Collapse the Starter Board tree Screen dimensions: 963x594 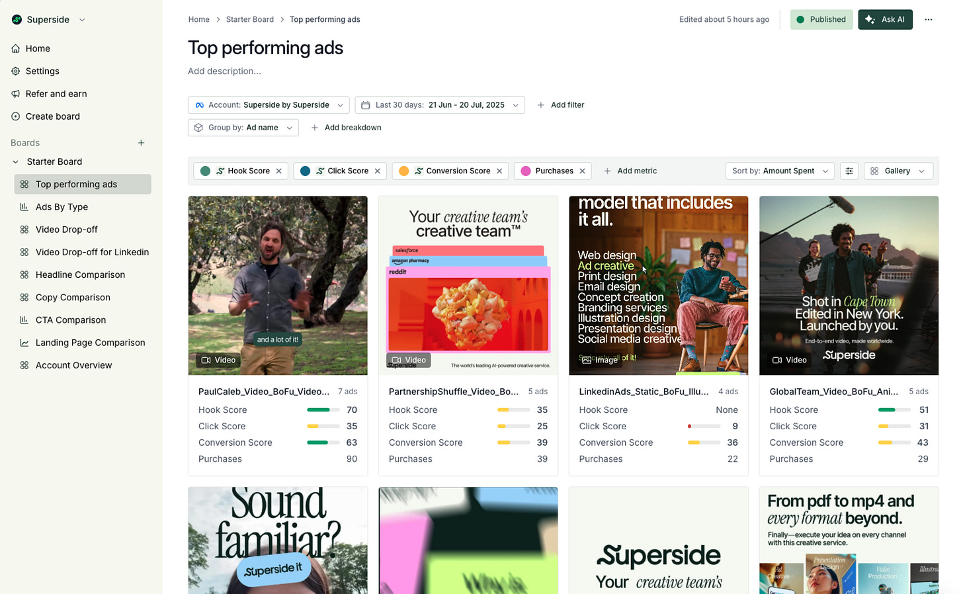point(16,161)
